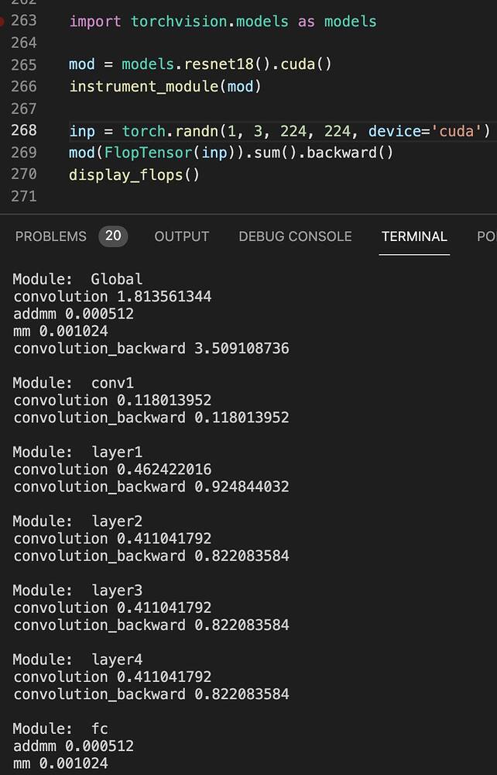This screenshot has width=497, height=775.
Task: Click the FlopTensor call on line 269
Action: (x=149, y=153)
